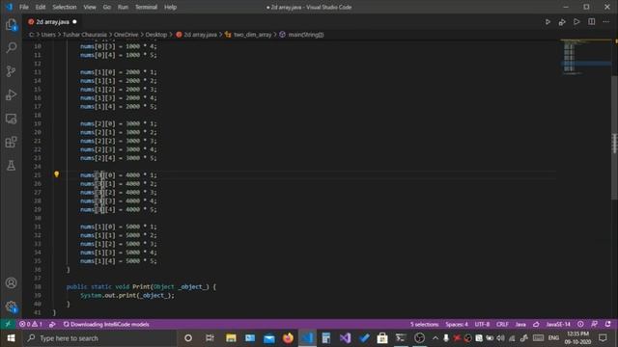Open the Remote Explorer view

tap(11, 119)
